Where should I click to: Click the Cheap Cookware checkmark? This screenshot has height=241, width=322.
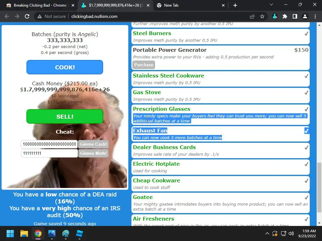tap(306, 180)
